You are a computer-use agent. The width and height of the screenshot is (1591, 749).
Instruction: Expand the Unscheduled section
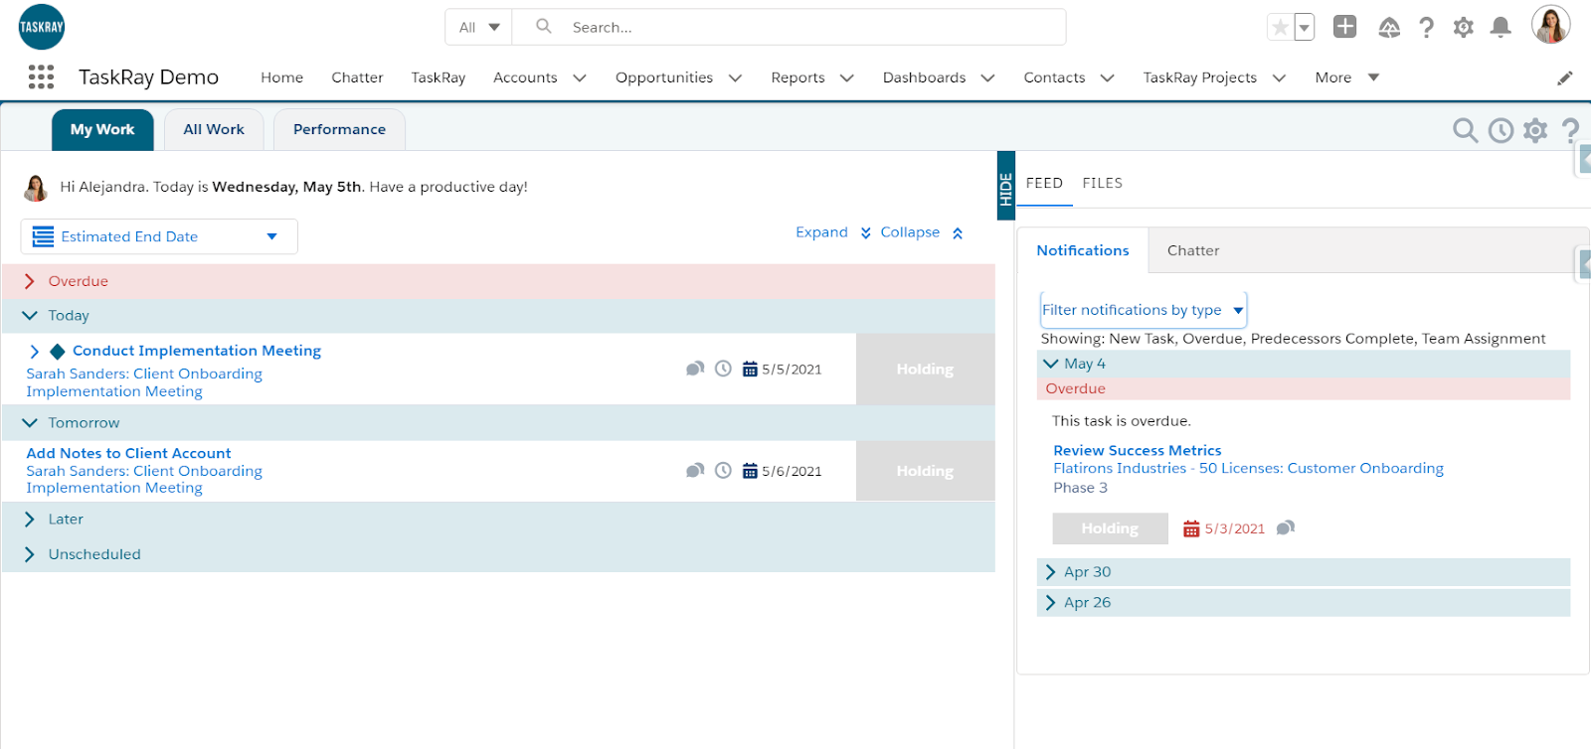(x=30, y=554)
